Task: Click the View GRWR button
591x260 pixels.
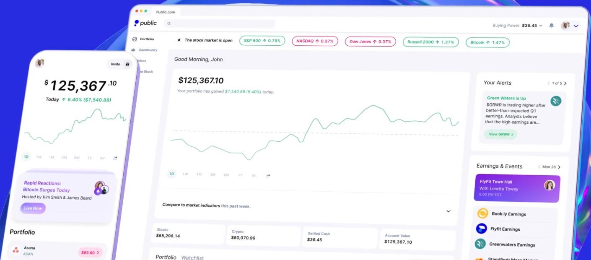Action: tap(500, 134)
